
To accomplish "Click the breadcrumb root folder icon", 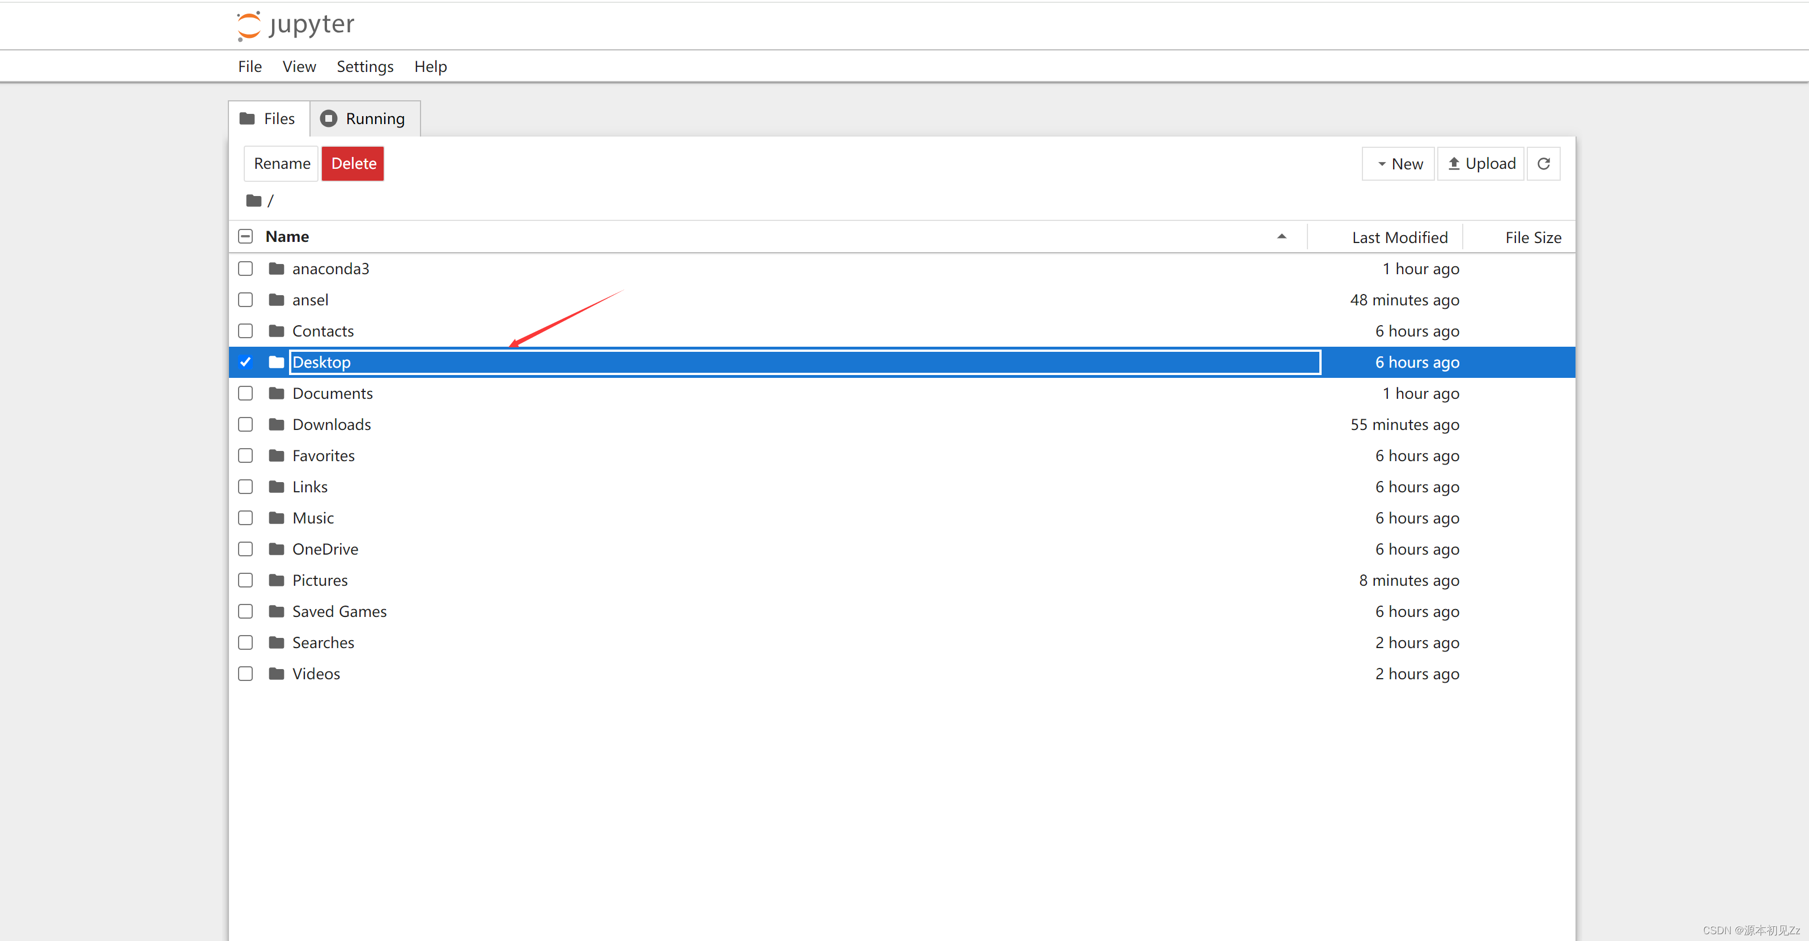I will 253,201.
